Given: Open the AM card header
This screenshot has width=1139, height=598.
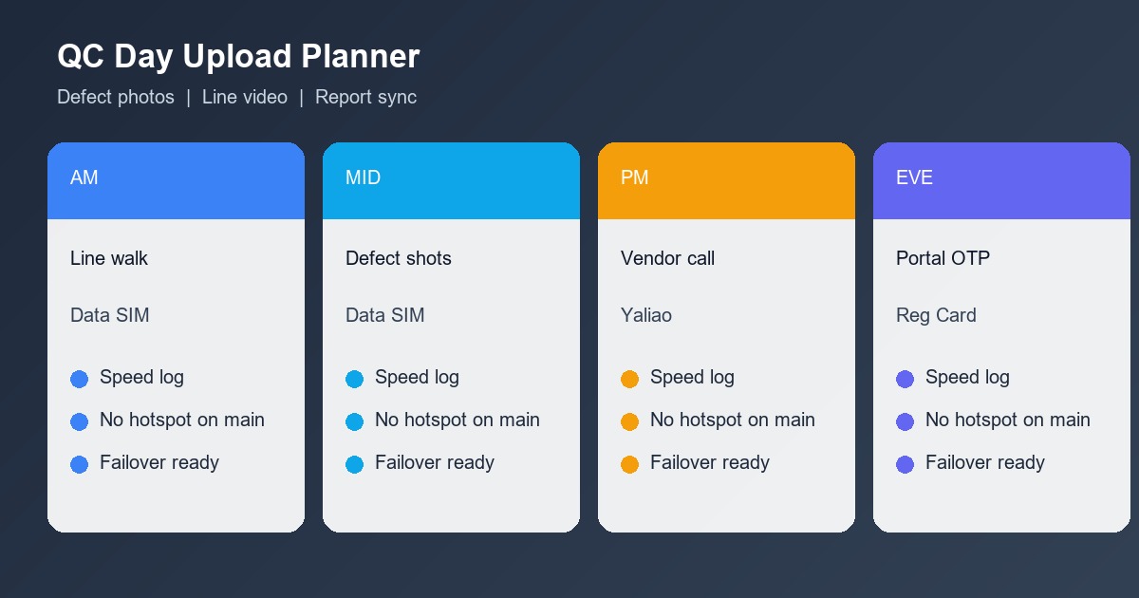Looking at the screenshot, I should pyautogui.click(x=176, y=180).
